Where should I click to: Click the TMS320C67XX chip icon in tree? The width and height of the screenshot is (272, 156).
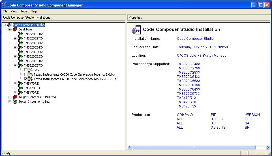click(20, 65)
